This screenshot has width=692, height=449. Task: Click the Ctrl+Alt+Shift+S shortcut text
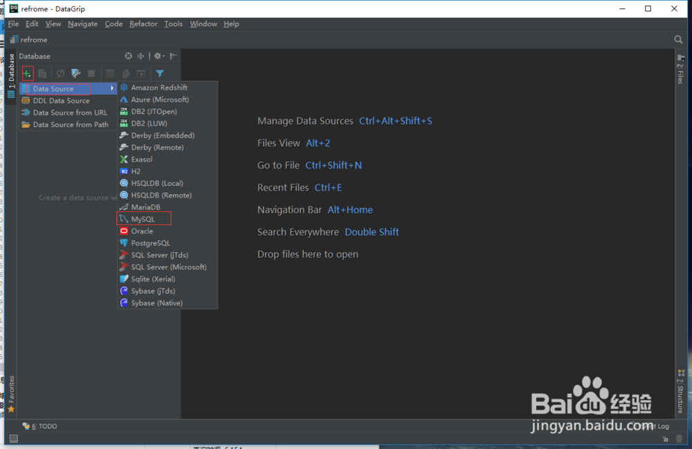pyautogui.click(x=395, y=121)
